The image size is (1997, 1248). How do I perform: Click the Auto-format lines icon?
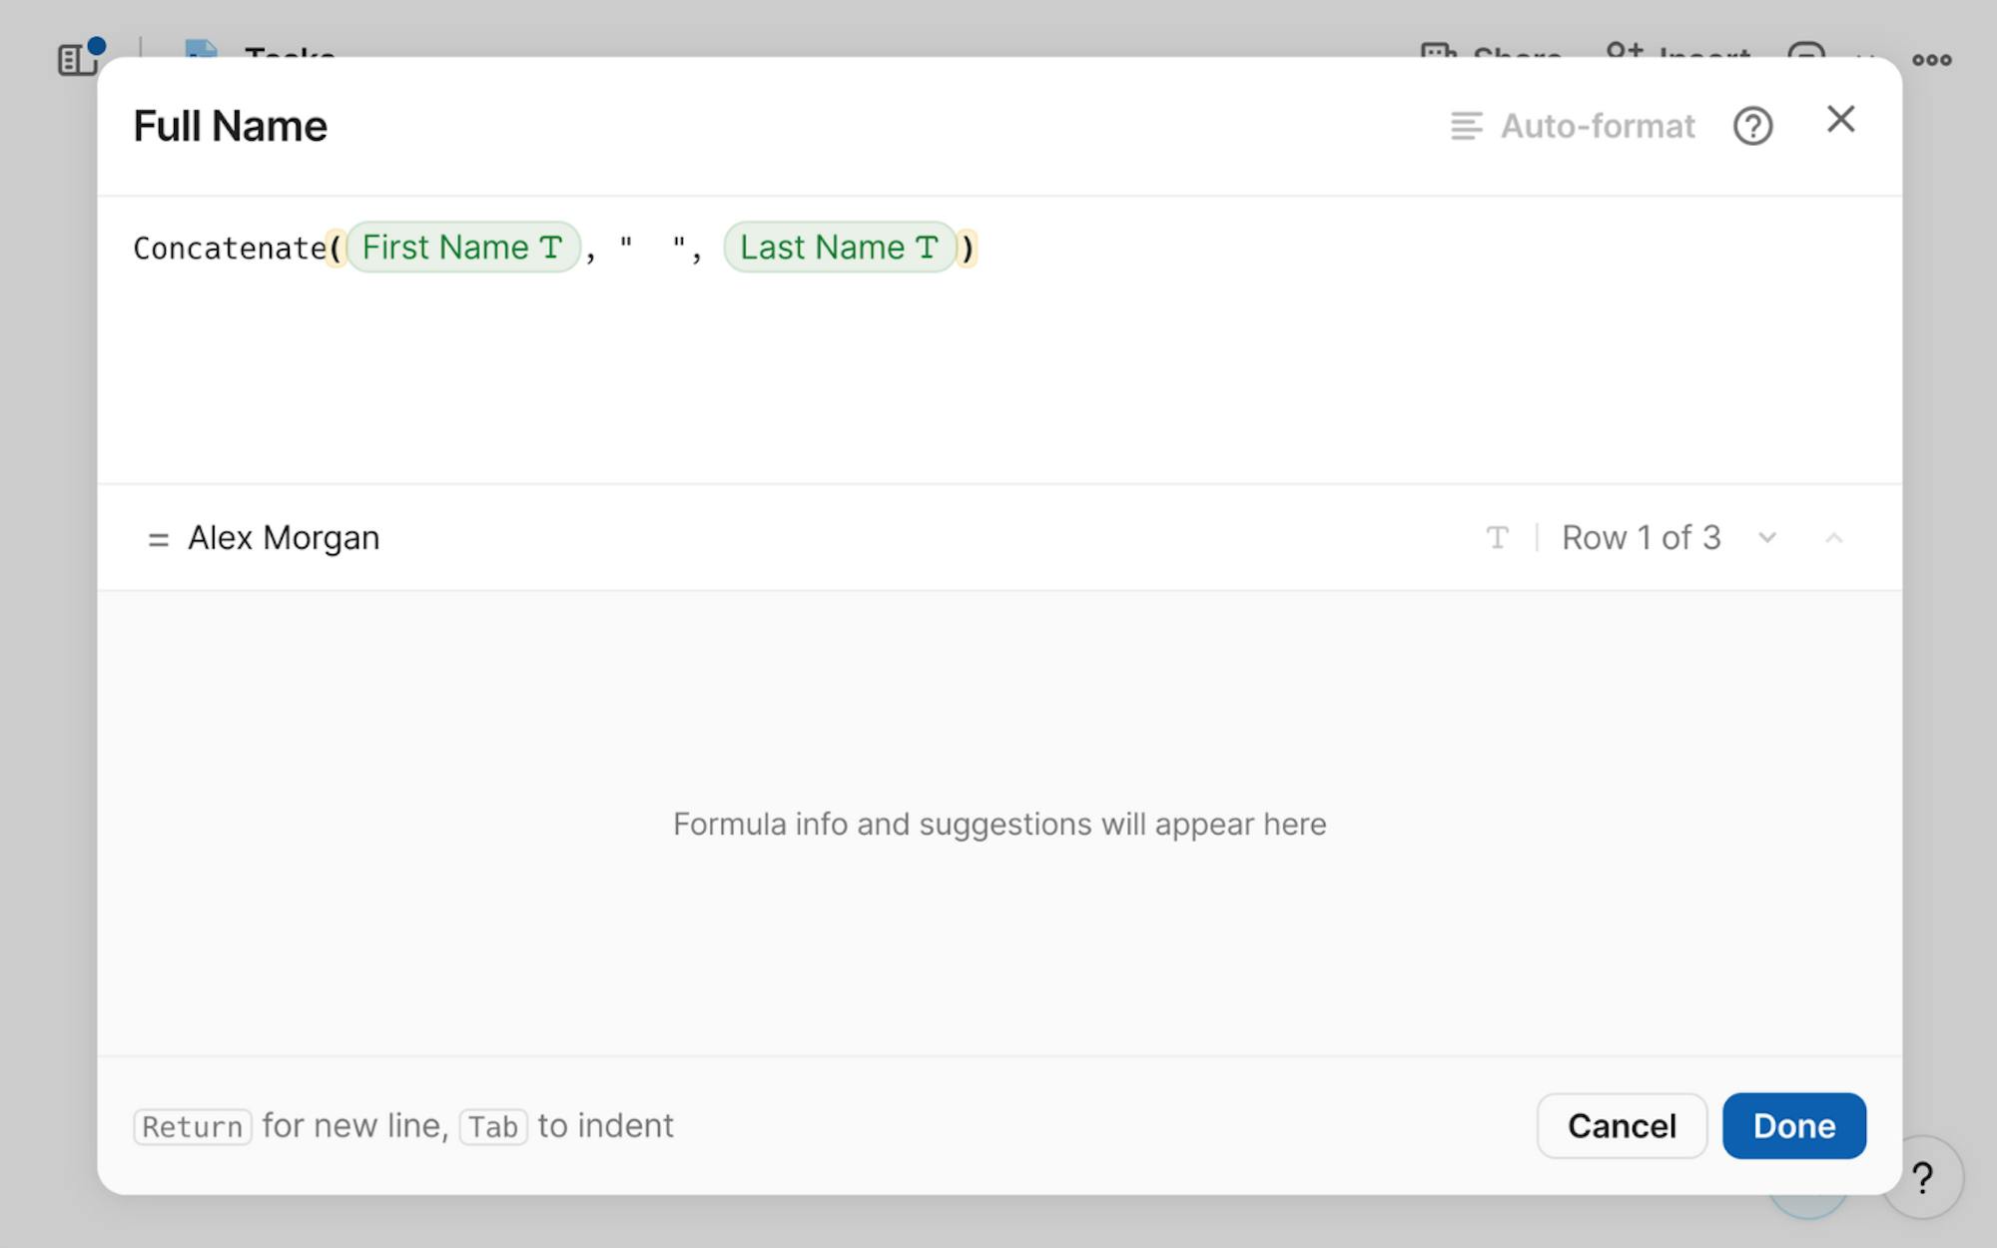(x=1465, y=126)
